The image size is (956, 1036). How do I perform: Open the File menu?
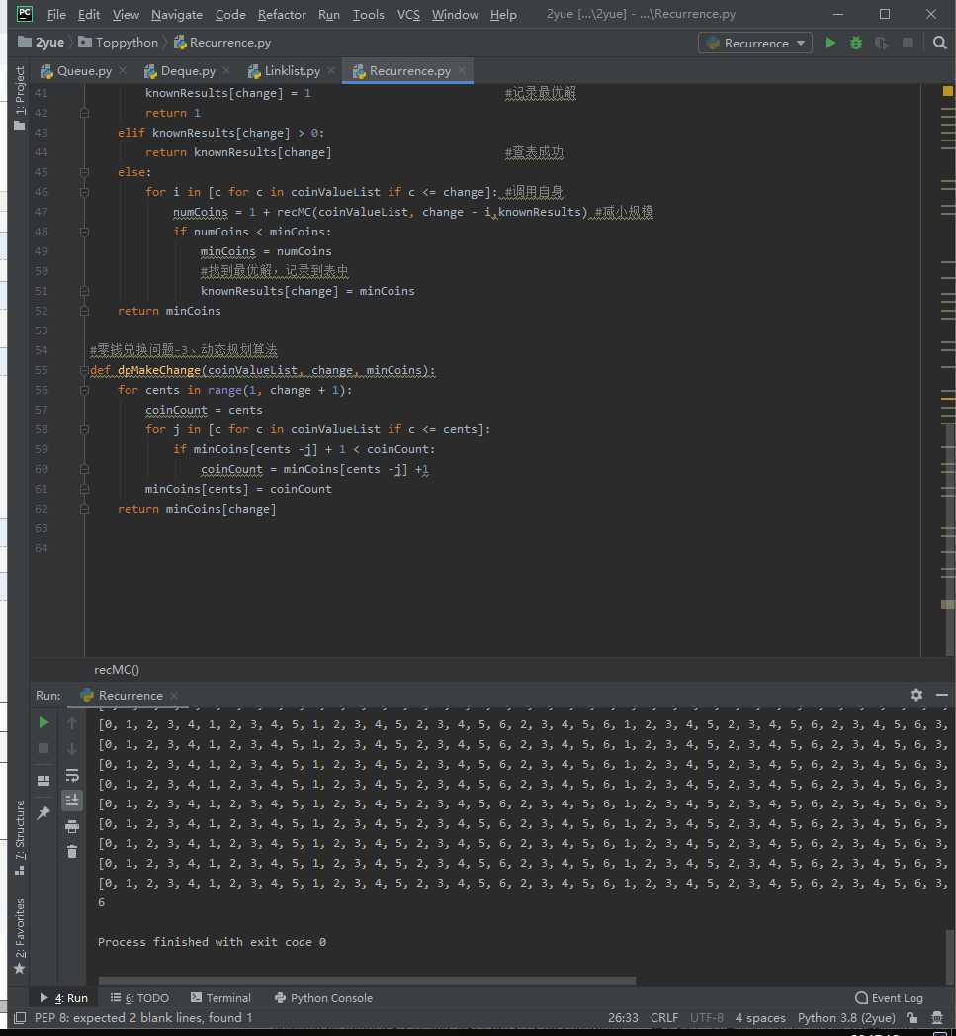pyautogui.click(x=56, y=14)
